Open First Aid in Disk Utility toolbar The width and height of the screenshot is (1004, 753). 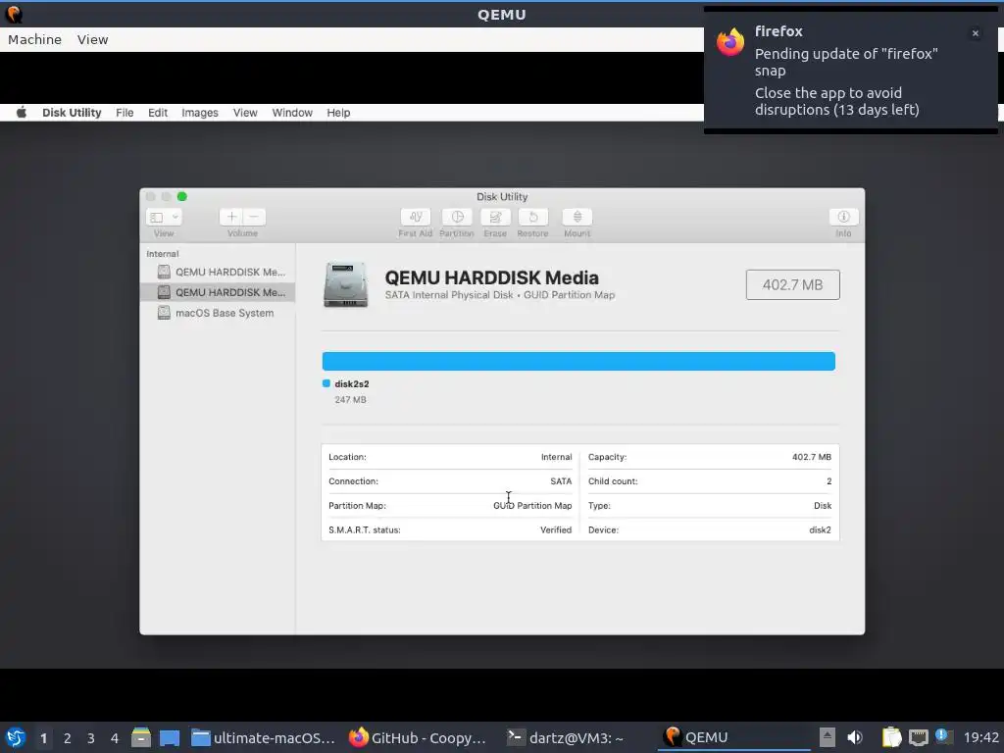[416, 217]
